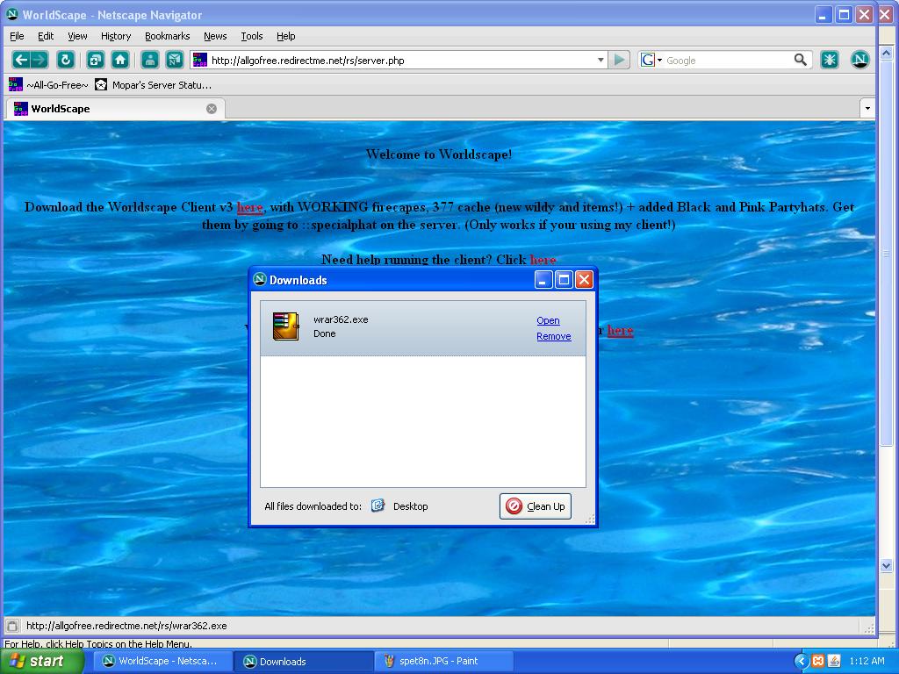This screenshot has width=899, height=674.
Task: Click the page scrollbar up arrow
Action: point(886,54)
